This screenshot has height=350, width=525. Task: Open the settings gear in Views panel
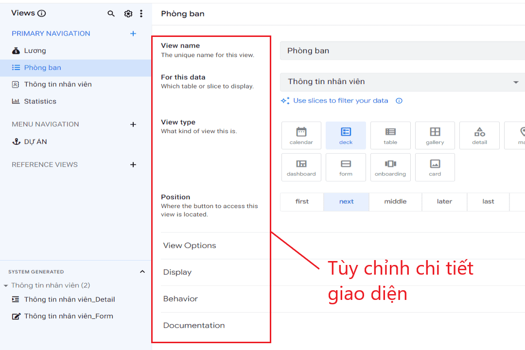(x=128, y=13)
